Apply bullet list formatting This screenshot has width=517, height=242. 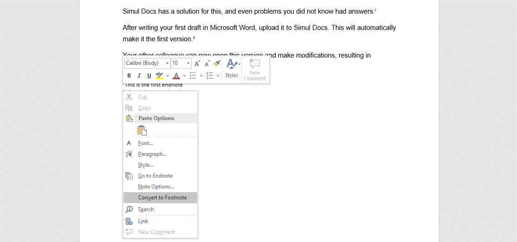(193, 76)
